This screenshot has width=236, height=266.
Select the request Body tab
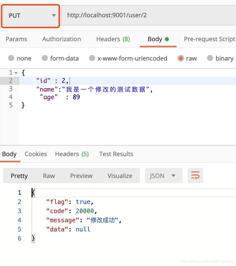[x=158, y=39]
